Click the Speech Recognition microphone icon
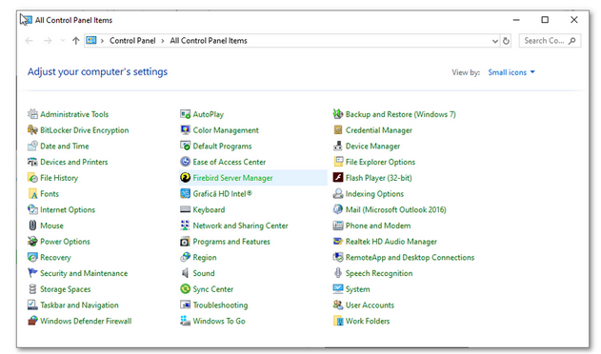Image resolution: width=601 pixels, height=354 pixels. [338, 273]
